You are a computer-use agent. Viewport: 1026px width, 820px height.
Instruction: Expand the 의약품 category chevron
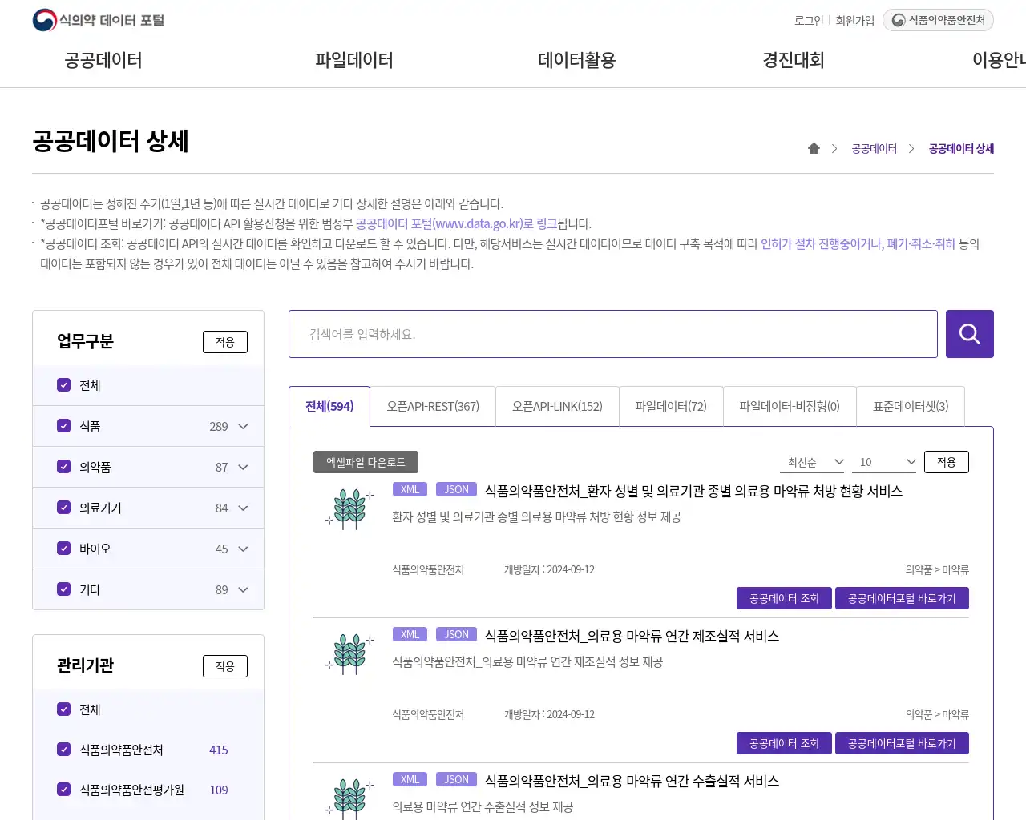coord(244,467)
